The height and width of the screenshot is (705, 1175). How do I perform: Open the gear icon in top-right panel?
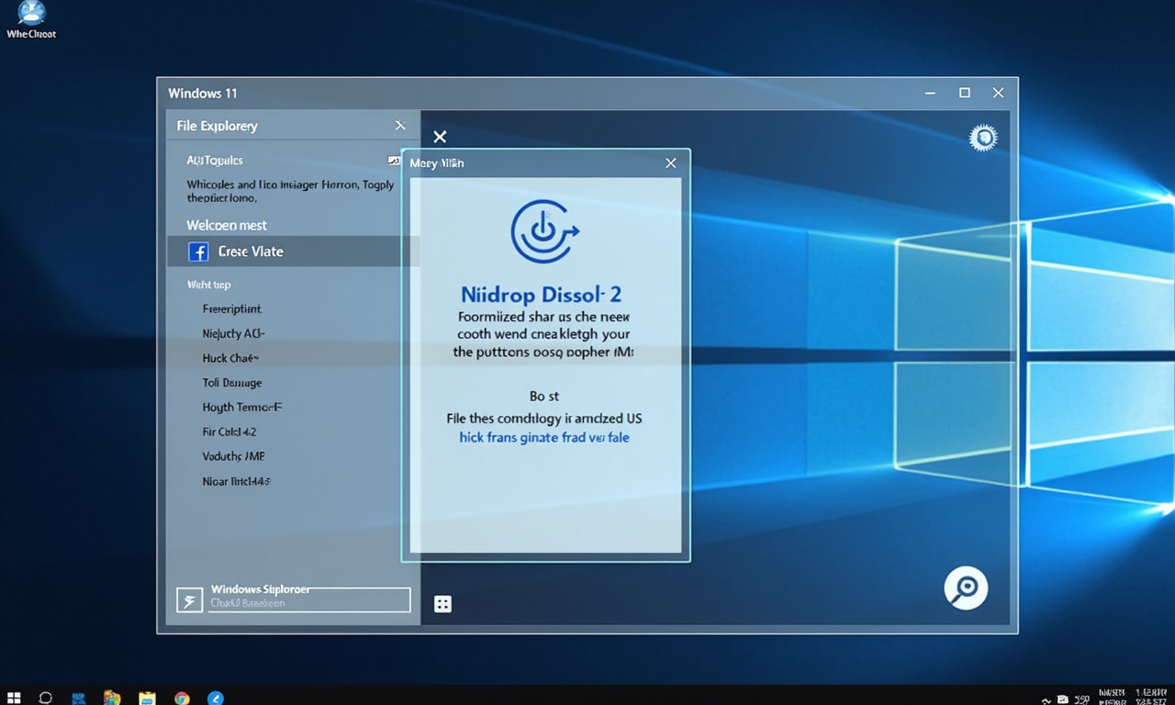click(983, 138)
